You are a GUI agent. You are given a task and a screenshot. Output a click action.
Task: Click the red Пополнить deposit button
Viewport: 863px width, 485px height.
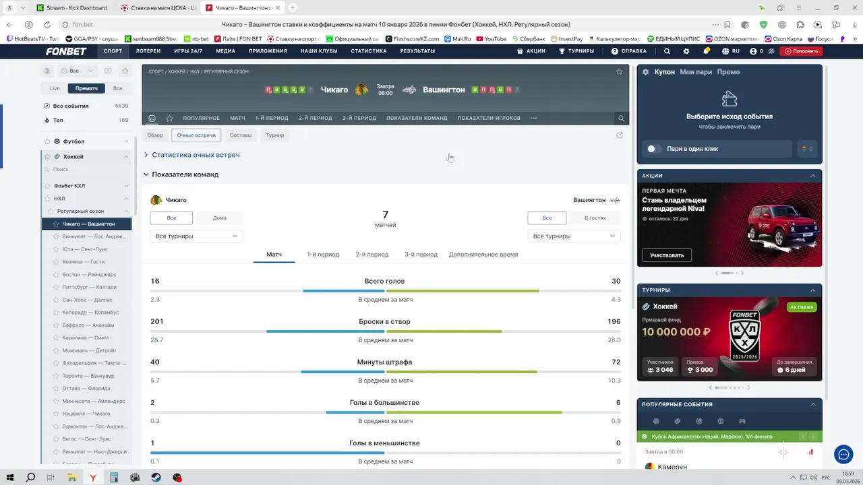801,51
